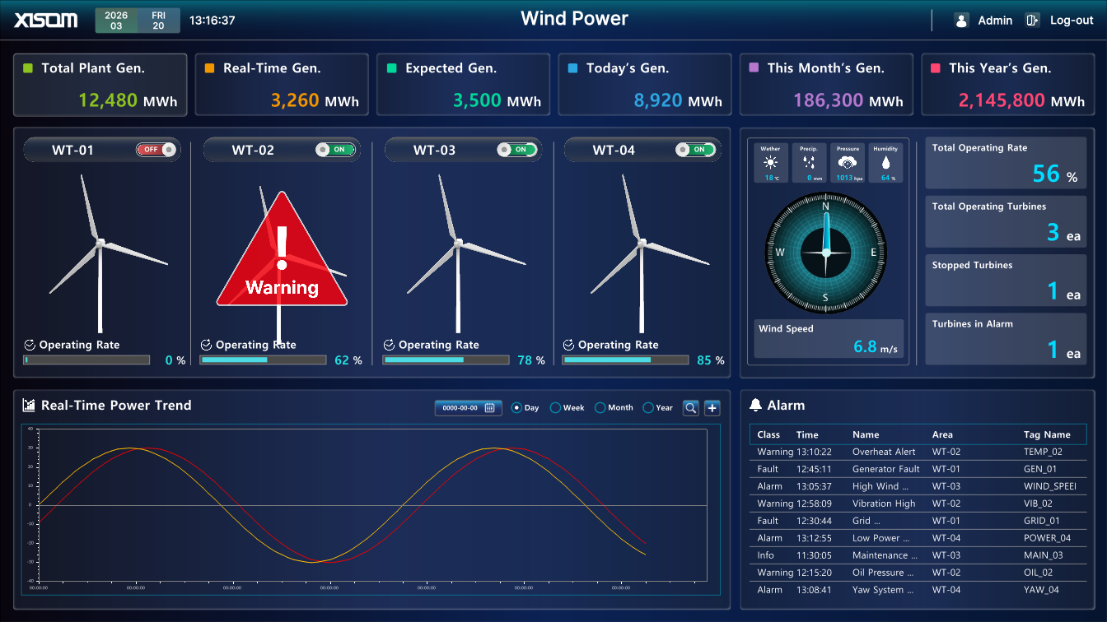The height and width of the screenshot is (622, 1107).
Task: Click the Admin user profile icon
Action: 961,20
